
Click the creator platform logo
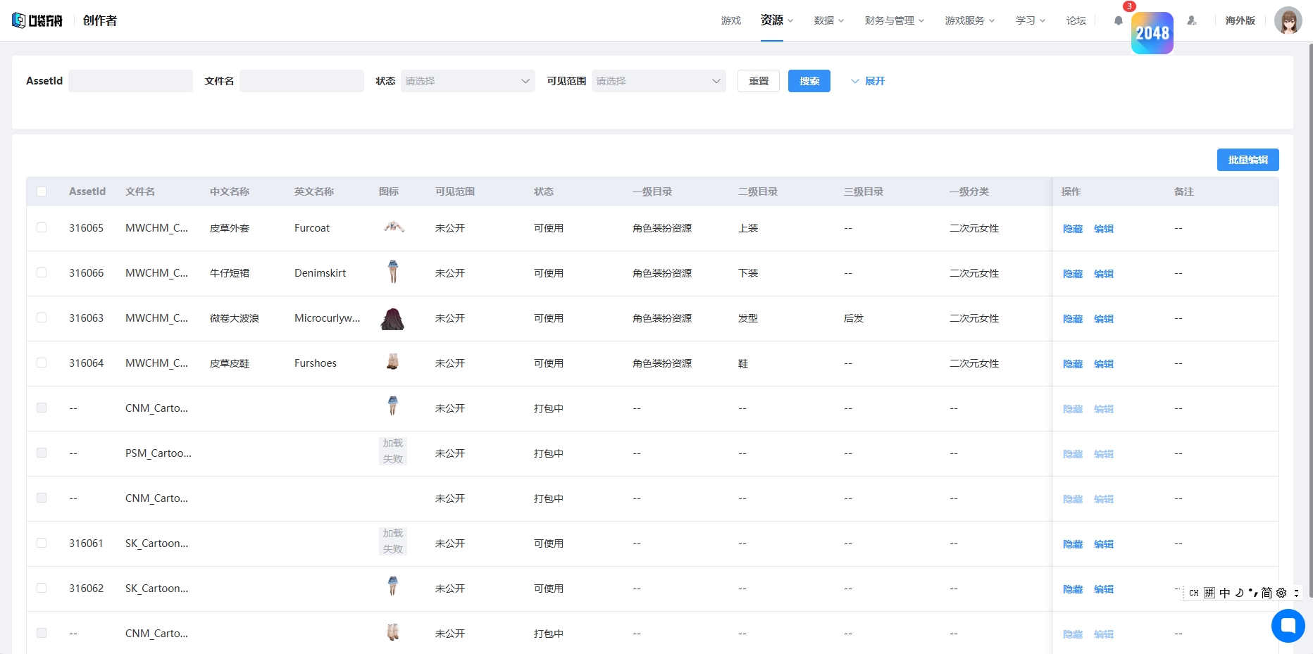(37, 20)
